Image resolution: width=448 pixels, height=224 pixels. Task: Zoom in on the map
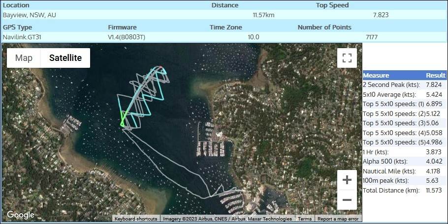(347, 180)
